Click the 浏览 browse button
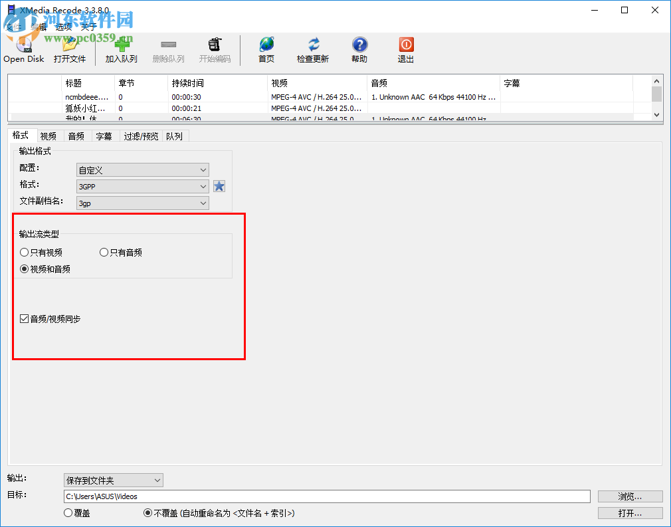 coord(629,496)
